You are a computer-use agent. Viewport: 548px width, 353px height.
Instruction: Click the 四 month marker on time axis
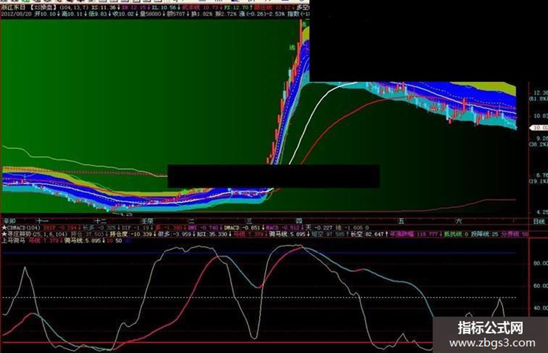pos(299,221)
